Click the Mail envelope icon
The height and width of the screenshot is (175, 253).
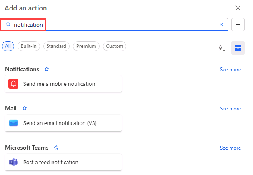point(13,123)
